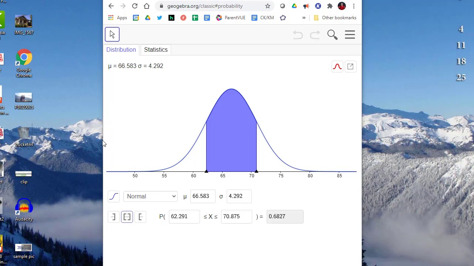Image resolution: width=474 pixels, height=266 pixels.
Task: Click the probability result 0.6827 field
Action: pyautogui.click(x=285, y=216)
